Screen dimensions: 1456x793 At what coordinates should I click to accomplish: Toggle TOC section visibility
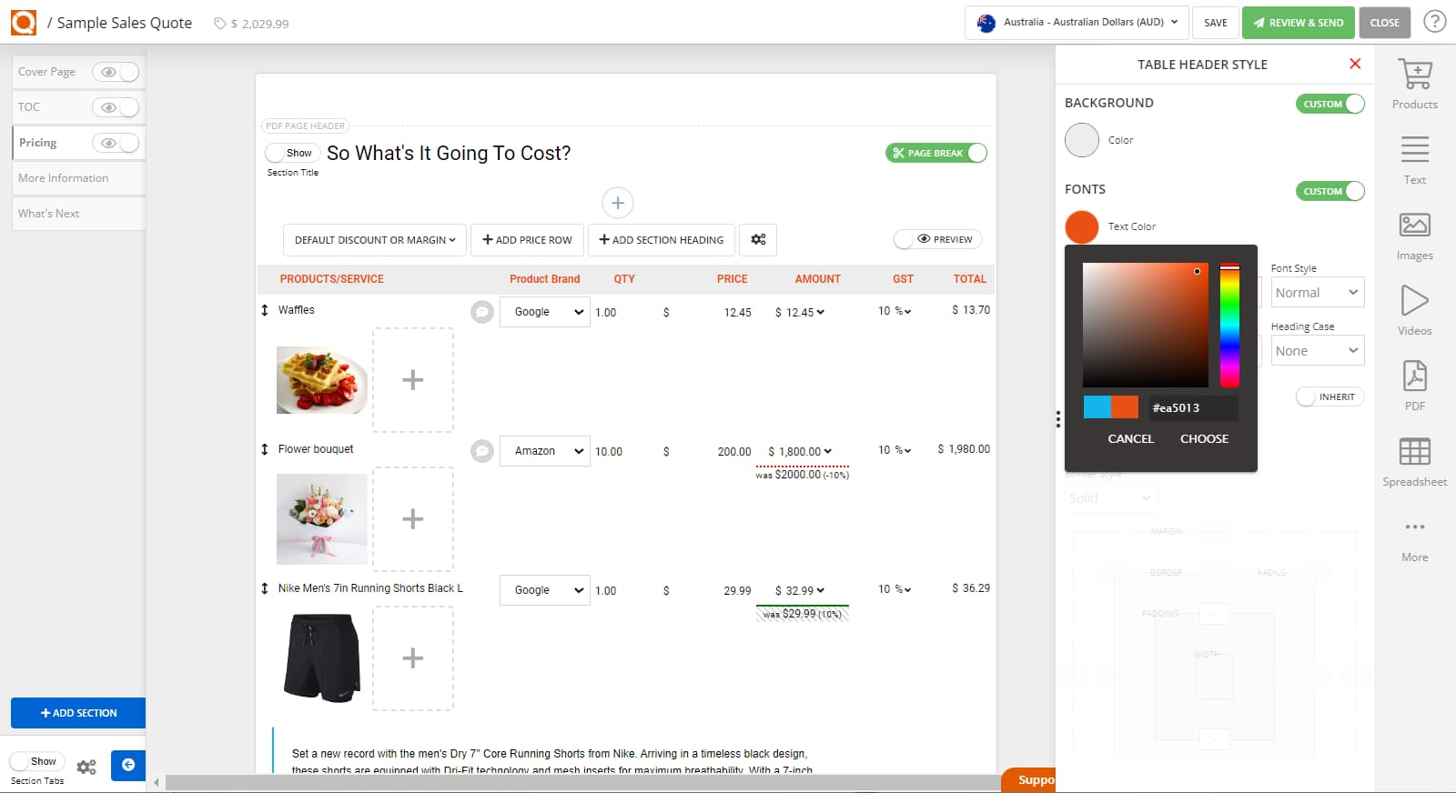(x=116, y=107)
